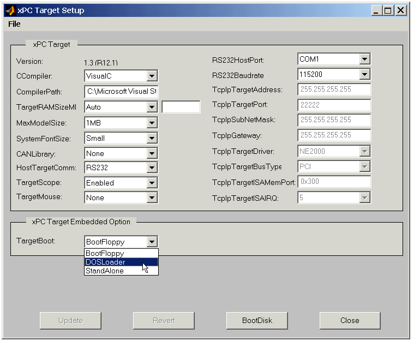Open the TcpIpTargetBusType PCI dropdown
This screenshot has height=341, width=414.
334,166
